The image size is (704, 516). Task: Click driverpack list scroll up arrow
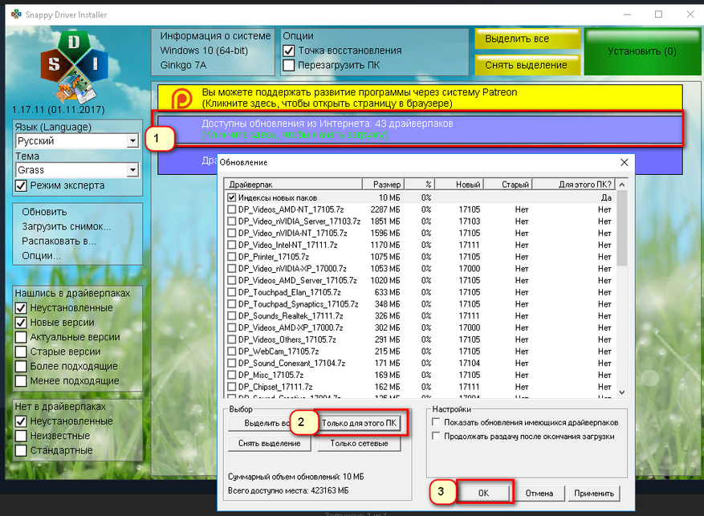pos(622,185)
